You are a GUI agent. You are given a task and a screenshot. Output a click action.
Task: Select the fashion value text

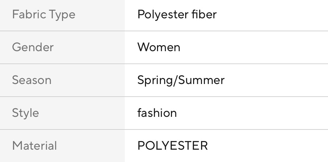(157, 113)
